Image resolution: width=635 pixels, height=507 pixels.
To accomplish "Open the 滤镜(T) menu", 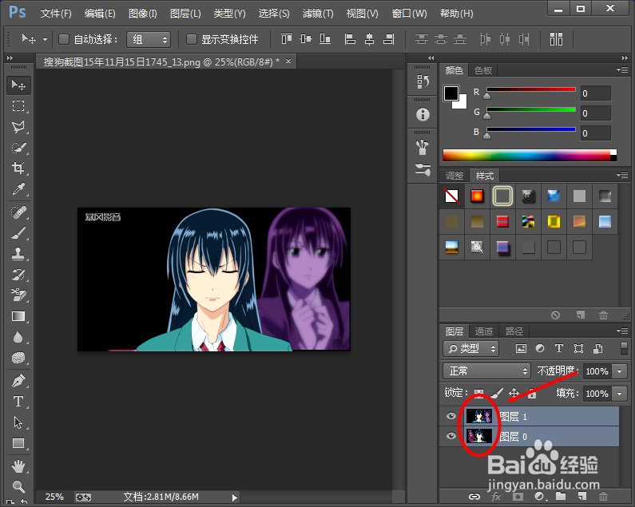I will (318, 14).
